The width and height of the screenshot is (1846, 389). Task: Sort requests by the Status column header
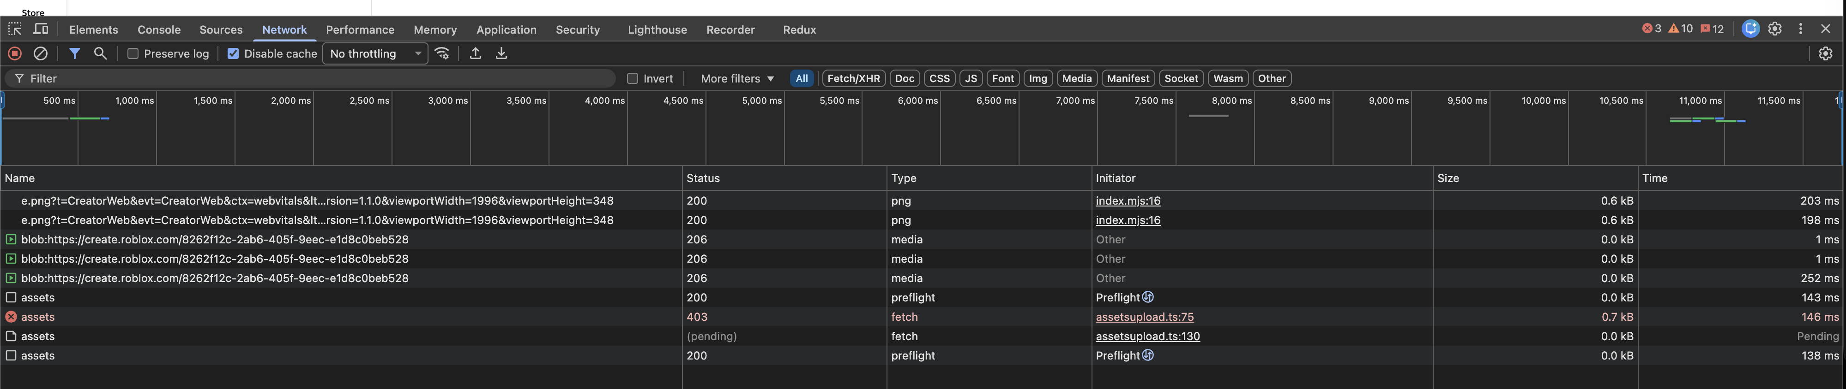[x=784, y=178]
